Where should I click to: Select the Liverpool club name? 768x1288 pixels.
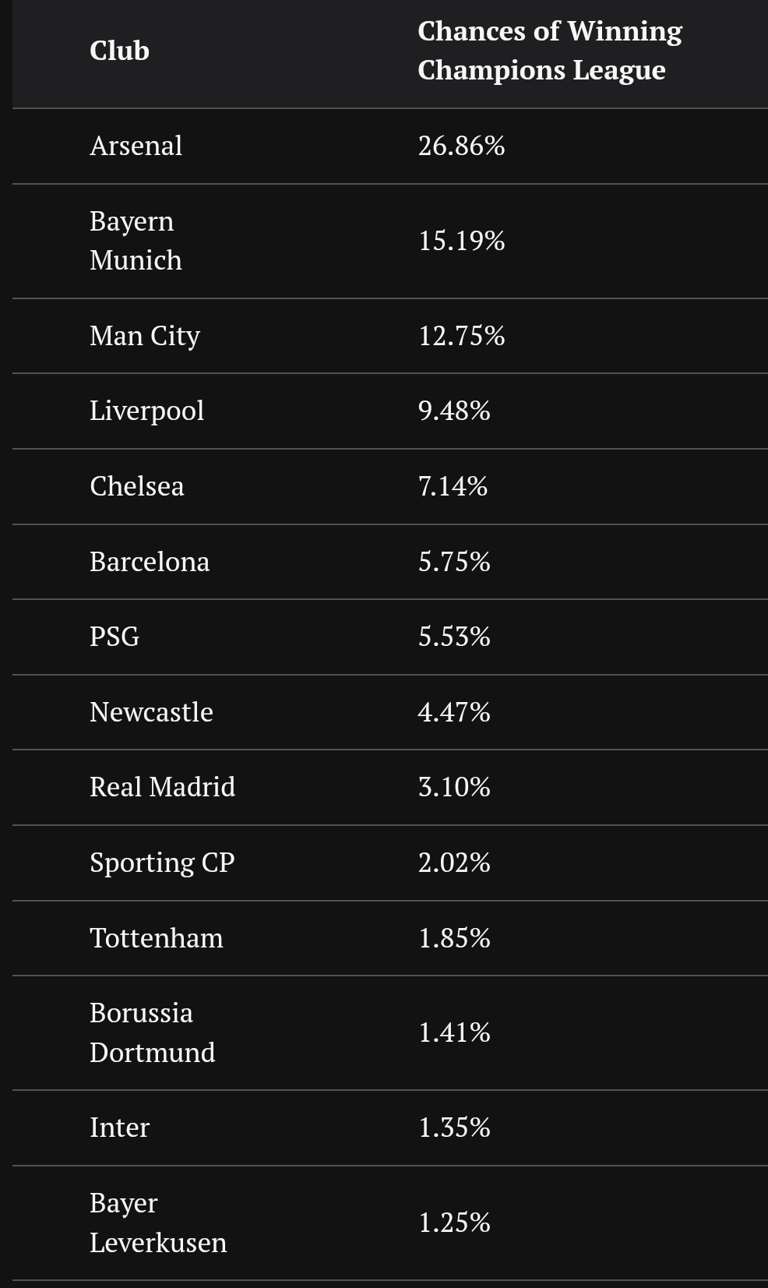pyautogui.click(x=146, y=411)
